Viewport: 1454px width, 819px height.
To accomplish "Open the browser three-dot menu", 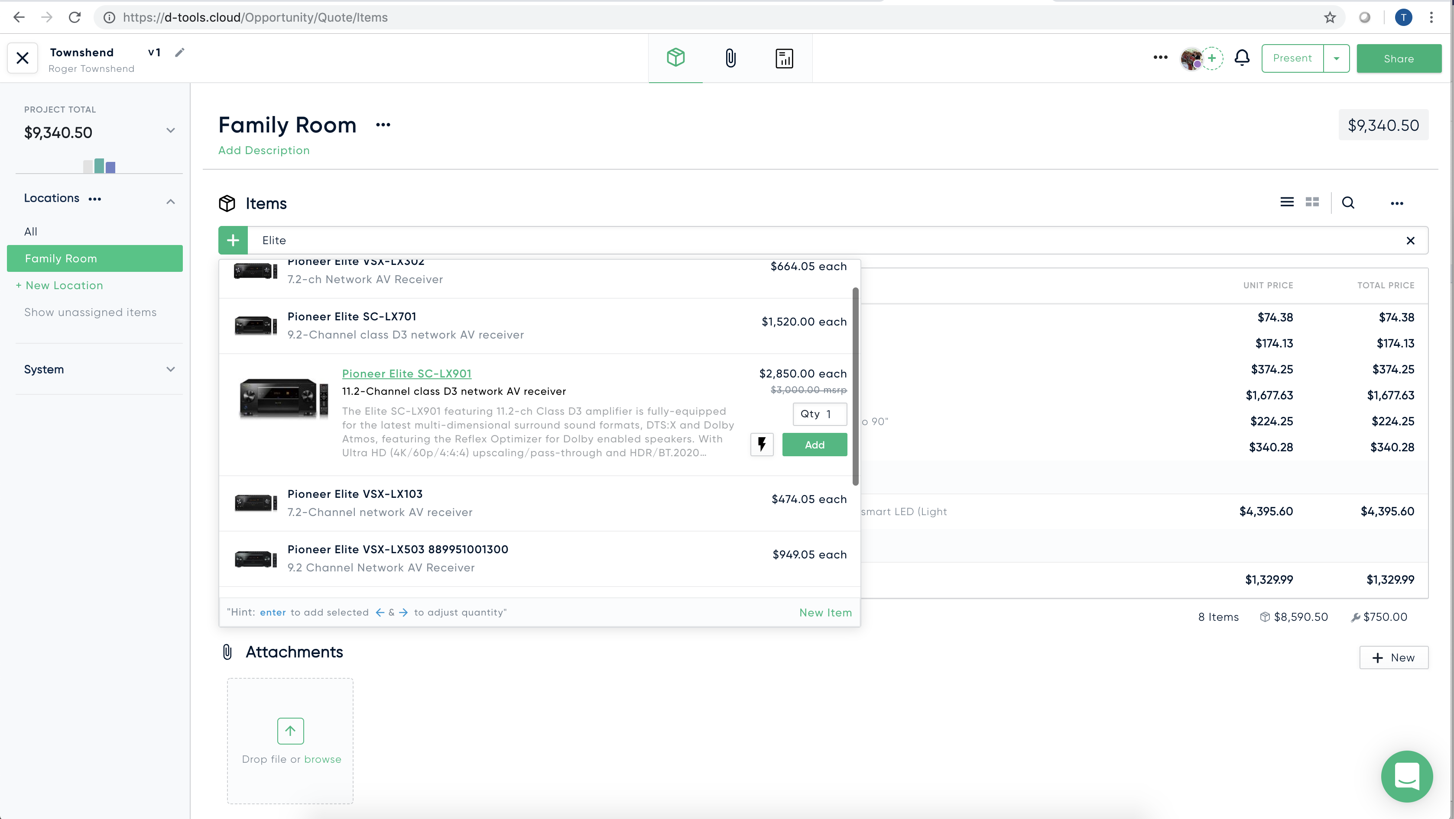I will (x=1431, y=17).
